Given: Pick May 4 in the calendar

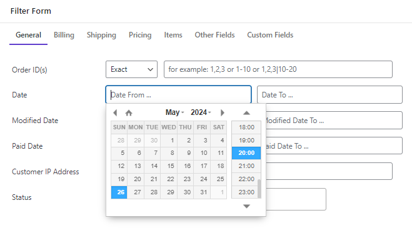Looking at the screenshot, I should coord(219,141).
